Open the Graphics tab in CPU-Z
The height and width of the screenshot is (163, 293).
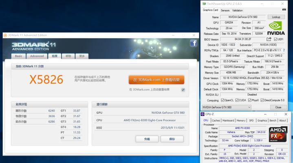[x=262, y=121]
